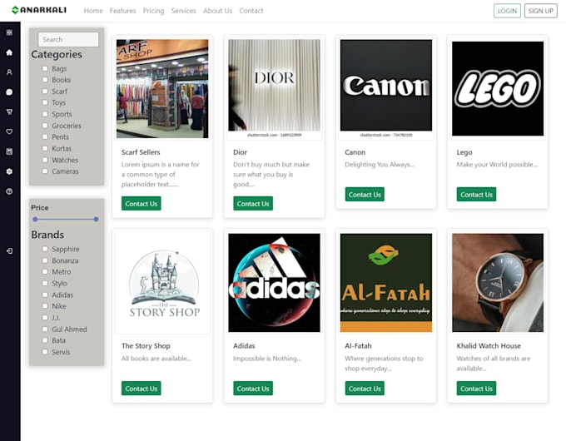Image resolution: width=566 pixels, height=441 pixels.
Task: Check the Scarf category
Action: 45,92
